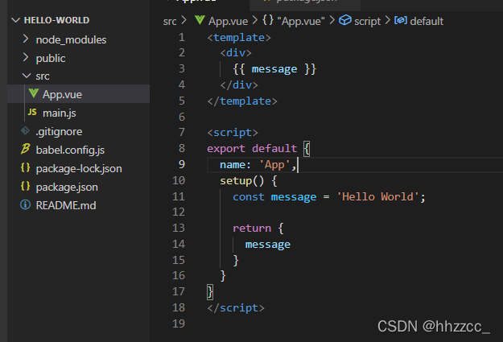Viewport: 503px width, 342px height.
Task: Click the const keyword on line 11
Action: tap(249, 196)
